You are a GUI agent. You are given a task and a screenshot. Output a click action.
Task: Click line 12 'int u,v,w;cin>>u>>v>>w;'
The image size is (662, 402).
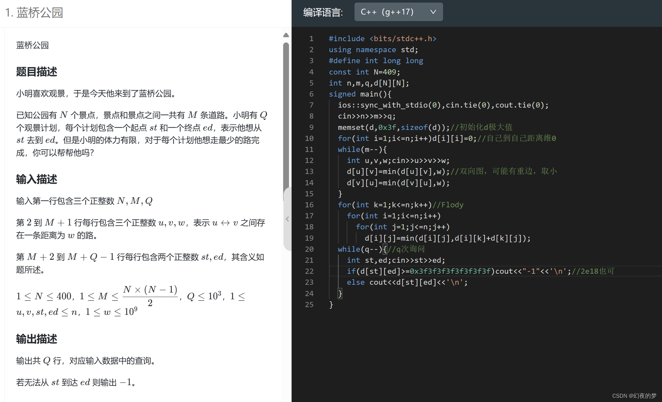click(x=398, y=160)
